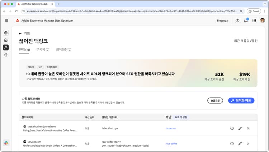
Task: Click the 백링크 tag
Action: tap(31, 67)
